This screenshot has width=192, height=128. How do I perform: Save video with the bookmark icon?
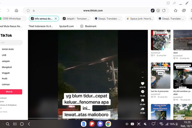[143, 100]
